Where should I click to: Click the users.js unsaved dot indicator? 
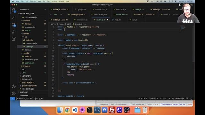[x=108, y=20]
